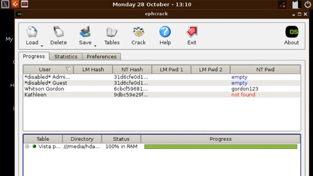
Task: Expand the Vista table tree node
Action: click(27, 147)
